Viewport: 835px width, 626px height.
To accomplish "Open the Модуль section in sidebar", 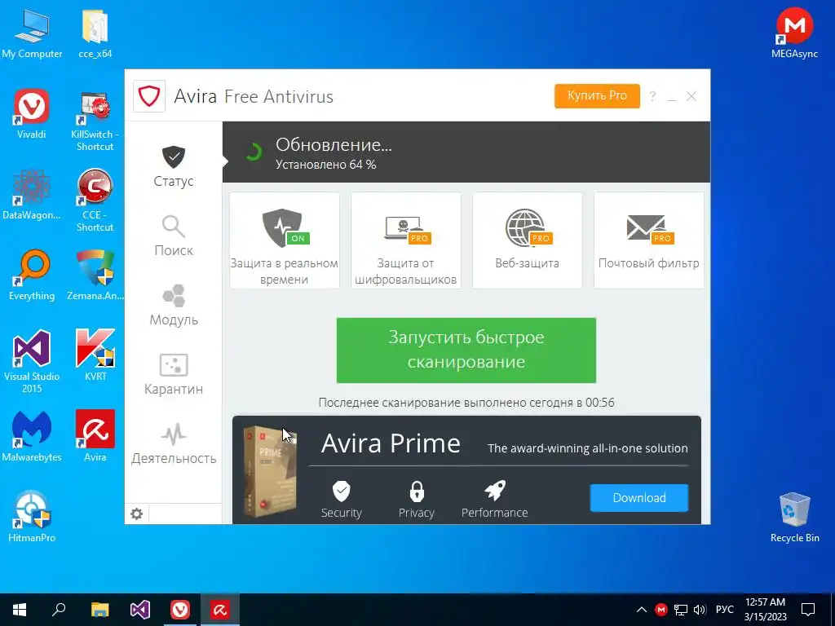I will coord(174,305).
